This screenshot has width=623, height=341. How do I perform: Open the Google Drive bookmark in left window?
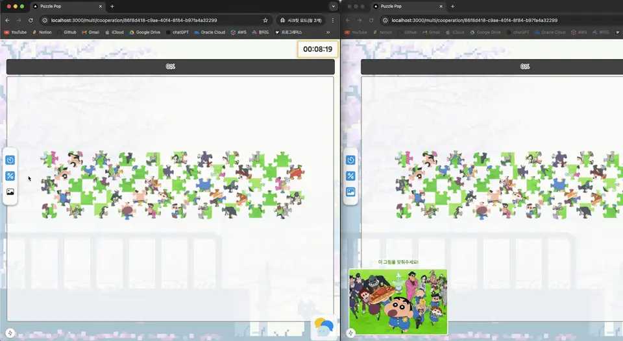click(145, 32)
